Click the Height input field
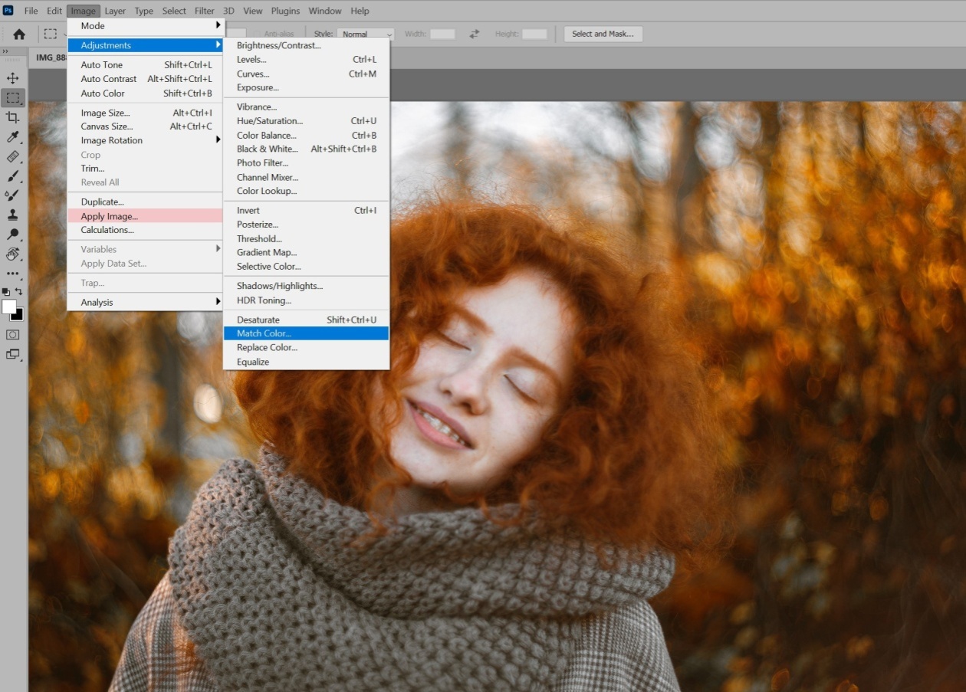Screen dimensions: 966x692 tap(534, 34)
